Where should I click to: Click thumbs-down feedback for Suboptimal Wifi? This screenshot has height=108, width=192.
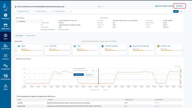tap(158, 106)
